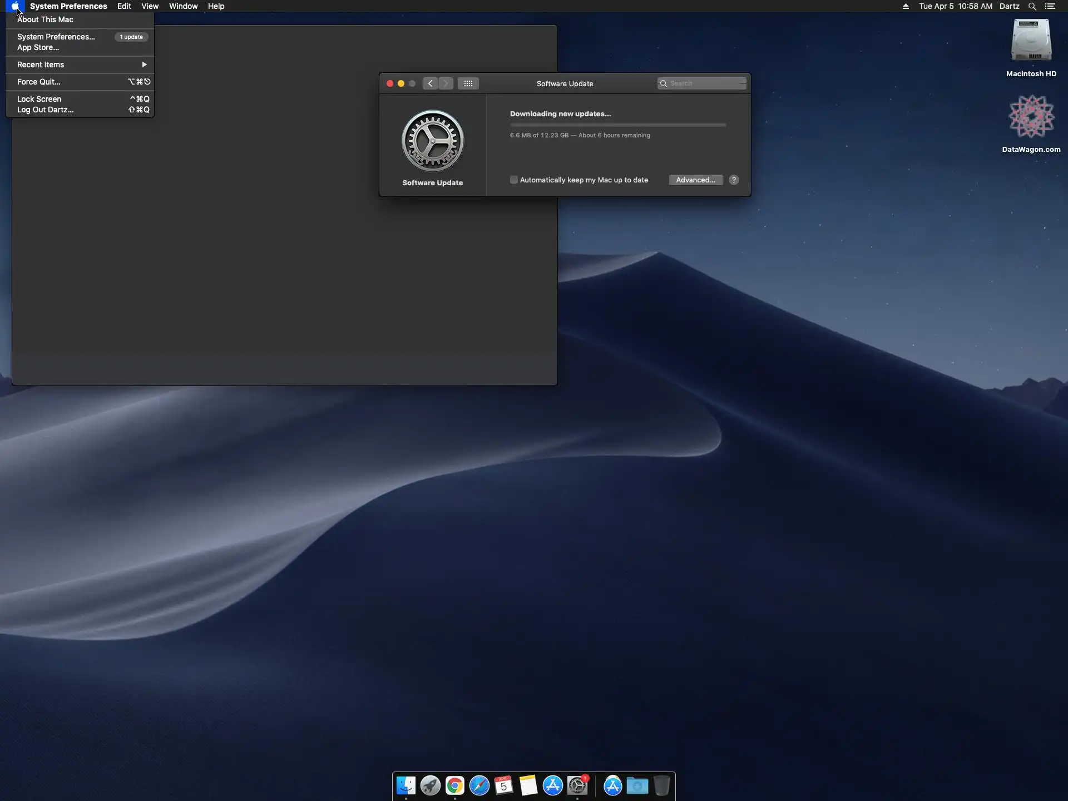Image resolution: width=1068 pixels, height=801 pixels.
Task: Select Force Quit from Apple menu
Action: (x=39, y=82)
